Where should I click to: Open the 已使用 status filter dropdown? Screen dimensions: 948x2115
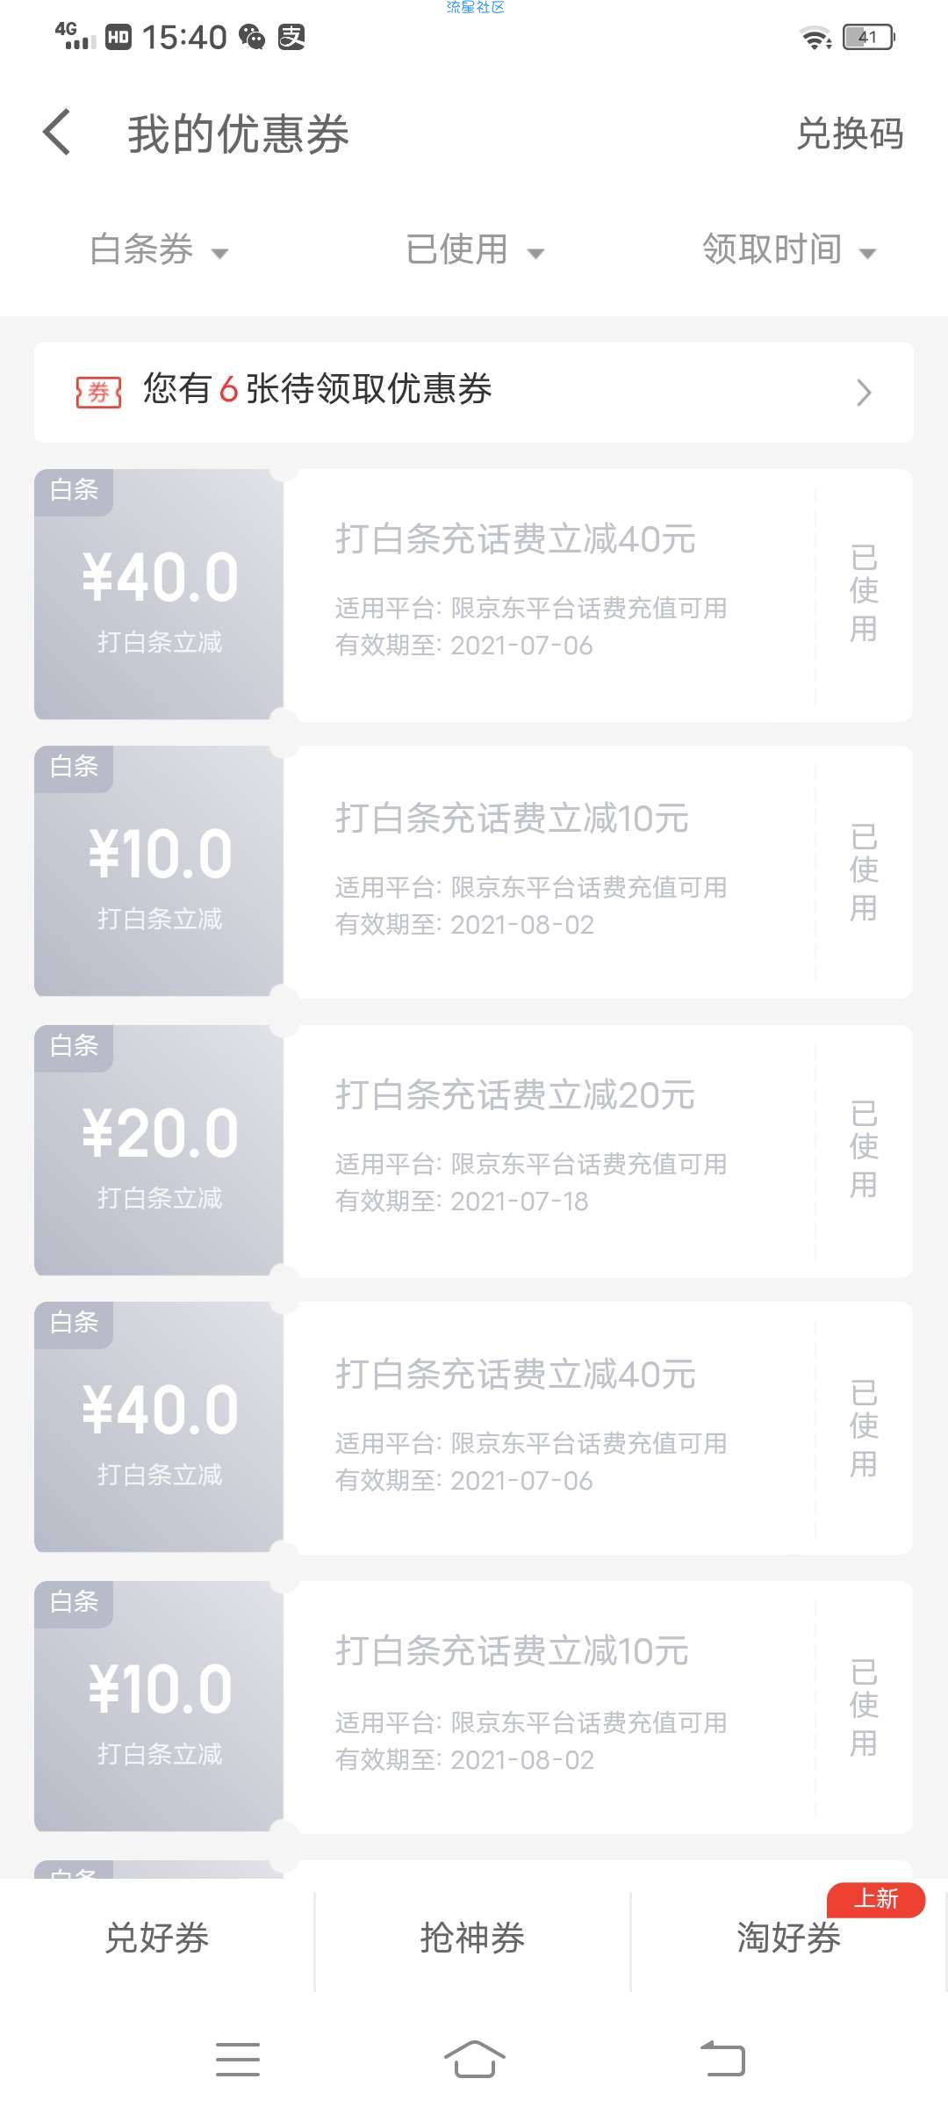click(474, 250)
